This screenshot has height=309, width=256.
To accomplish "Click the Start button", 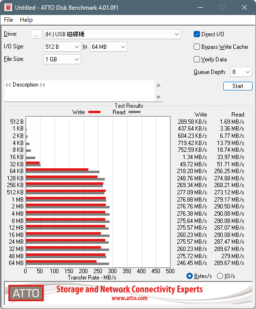I will 238,86.
